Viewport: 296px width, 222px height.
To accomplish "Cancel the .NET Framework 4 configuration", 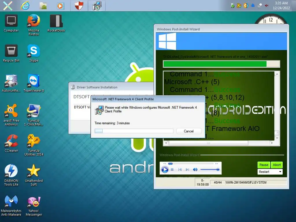I will (x=188, y=131).
